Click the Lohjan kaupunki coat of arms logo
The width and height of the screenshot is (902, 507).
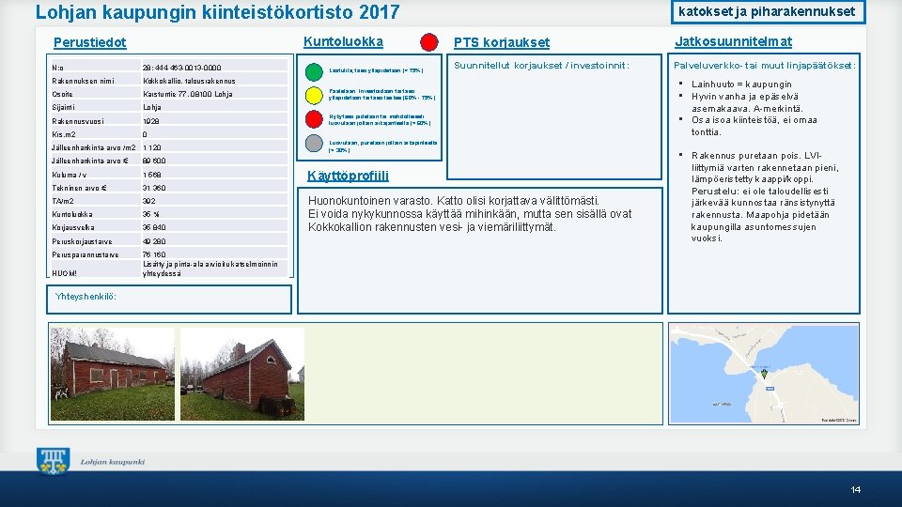(54, 462)
